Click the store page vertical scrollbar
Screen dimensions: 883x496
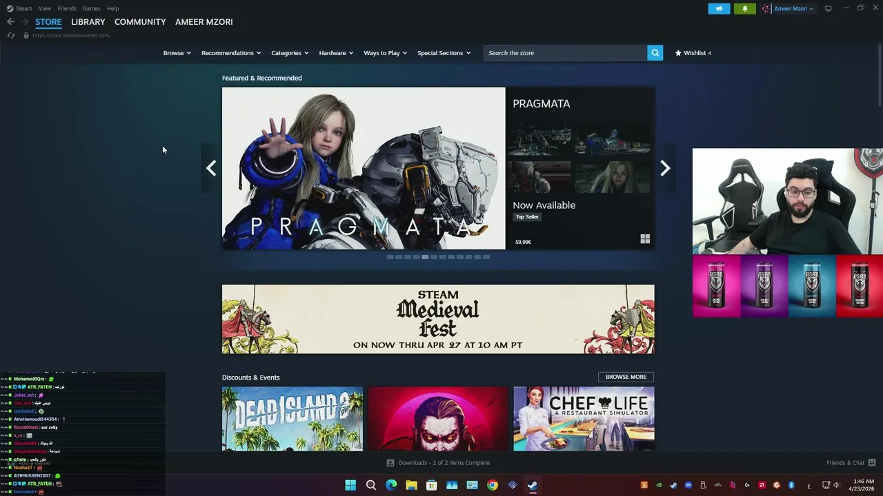[x=880, y=76]
